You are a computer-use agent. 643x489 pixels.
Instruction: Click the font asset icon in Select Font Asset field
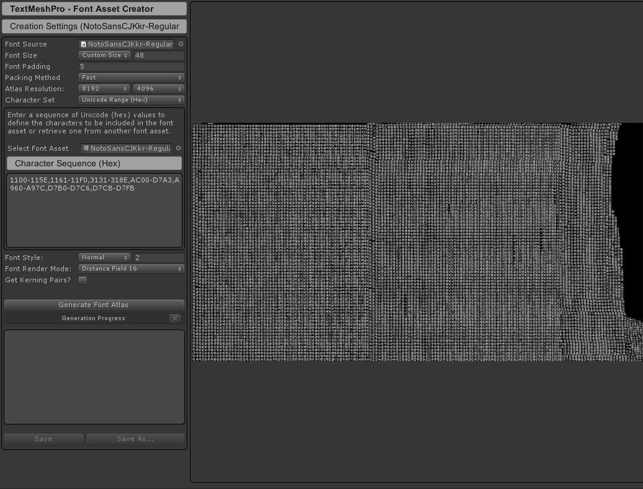pyautogui.click(x=86, y=148)
